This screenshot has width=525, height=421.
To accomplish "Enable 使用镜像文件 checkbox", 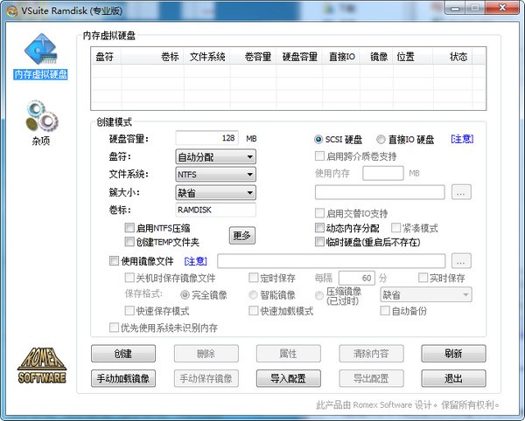I will click(114, 260).
